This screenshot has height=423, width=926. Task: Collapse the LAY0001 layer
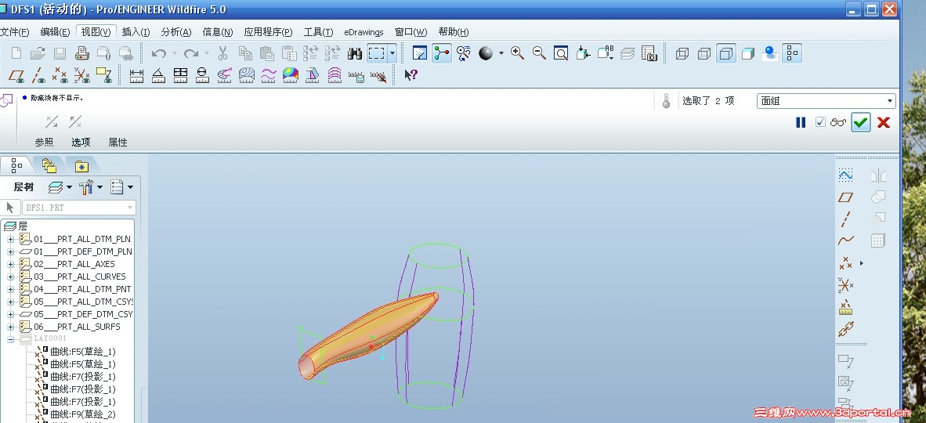tap(11, 339)
